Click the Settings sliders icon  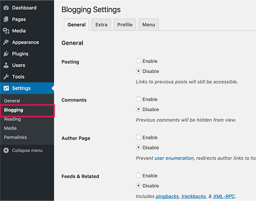6,88
